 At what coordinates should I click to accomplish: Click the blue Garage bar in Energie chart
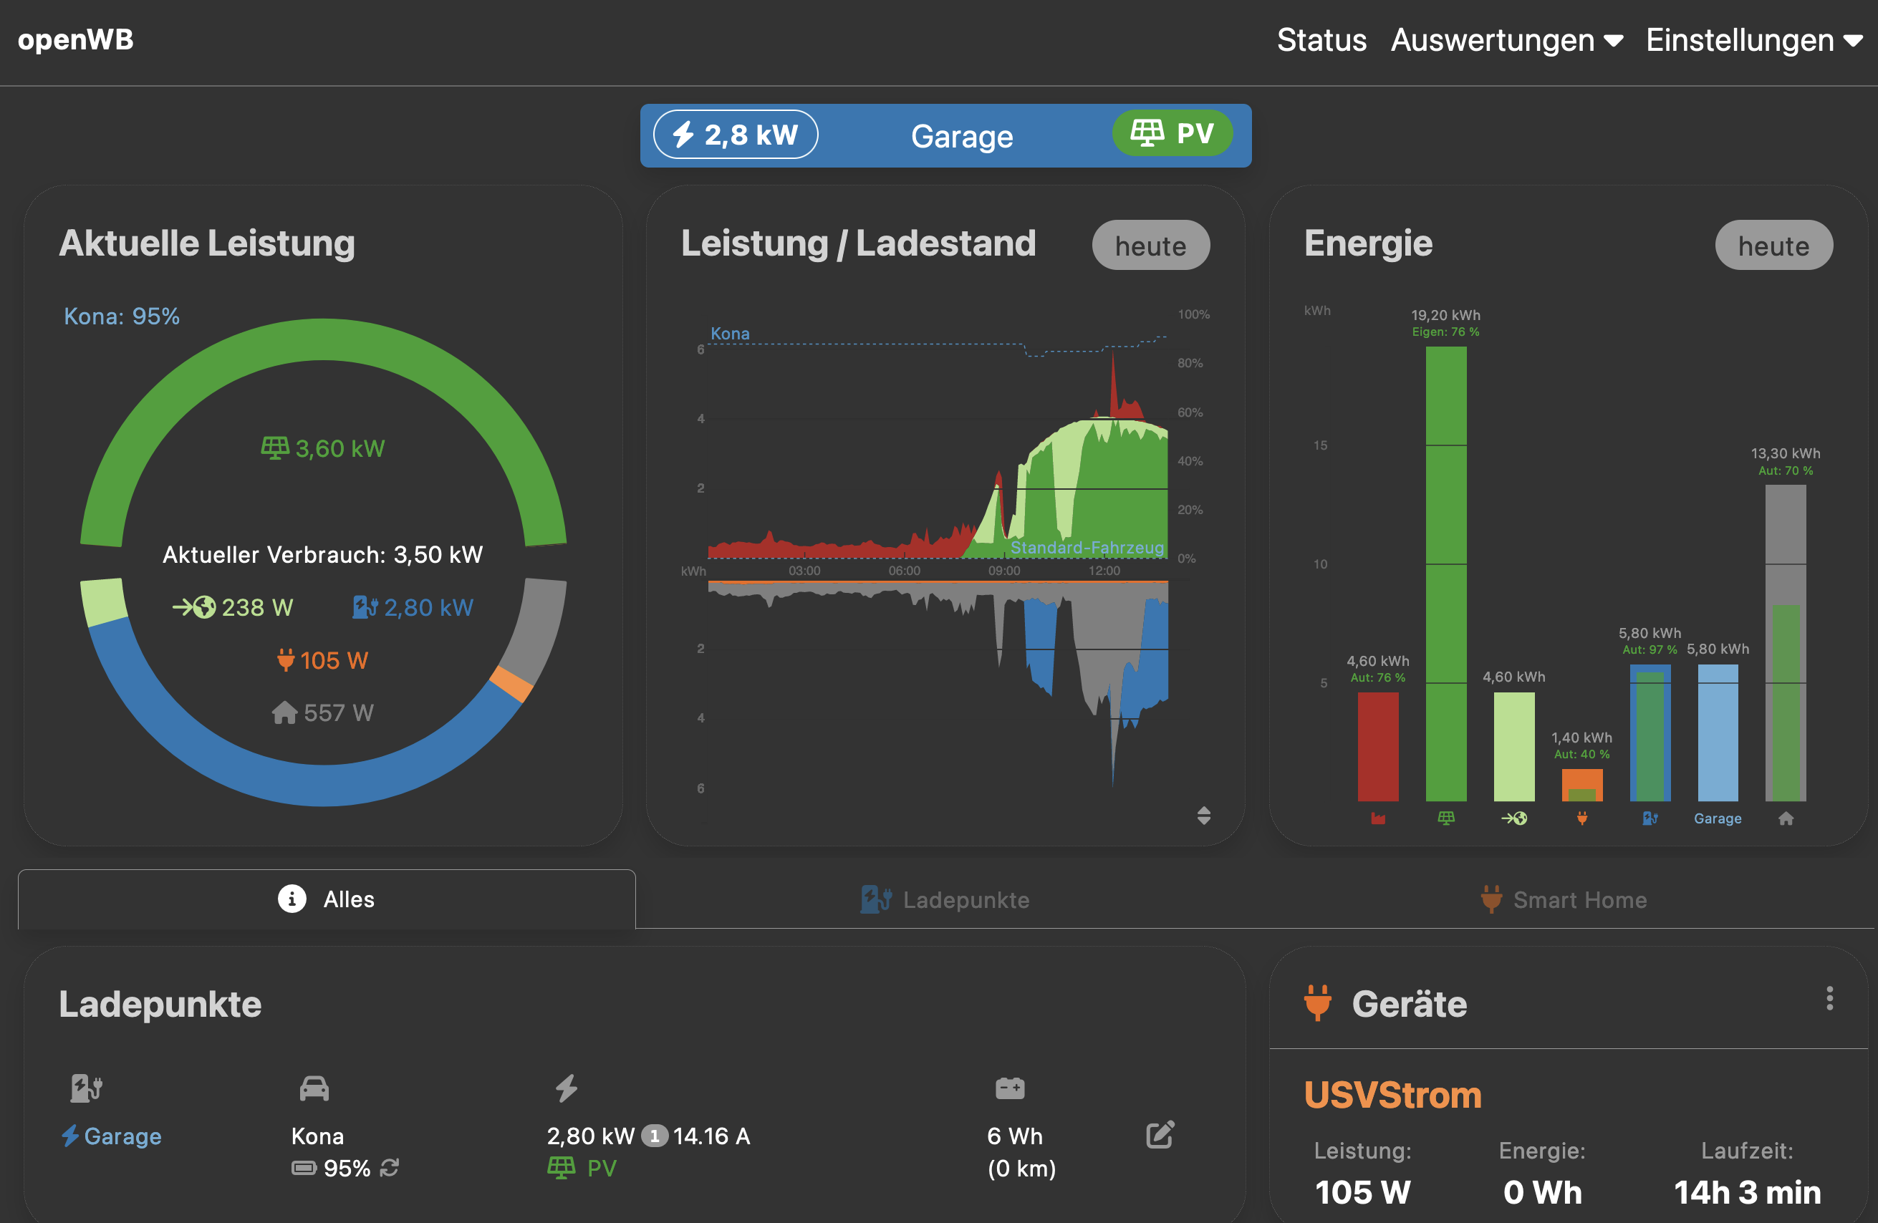pos(1717,733)
